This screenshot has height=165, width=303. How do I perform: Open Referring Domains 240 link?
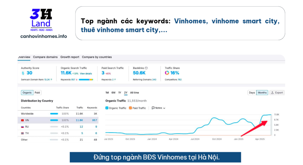pyautogui.click(x=154, y=80)
